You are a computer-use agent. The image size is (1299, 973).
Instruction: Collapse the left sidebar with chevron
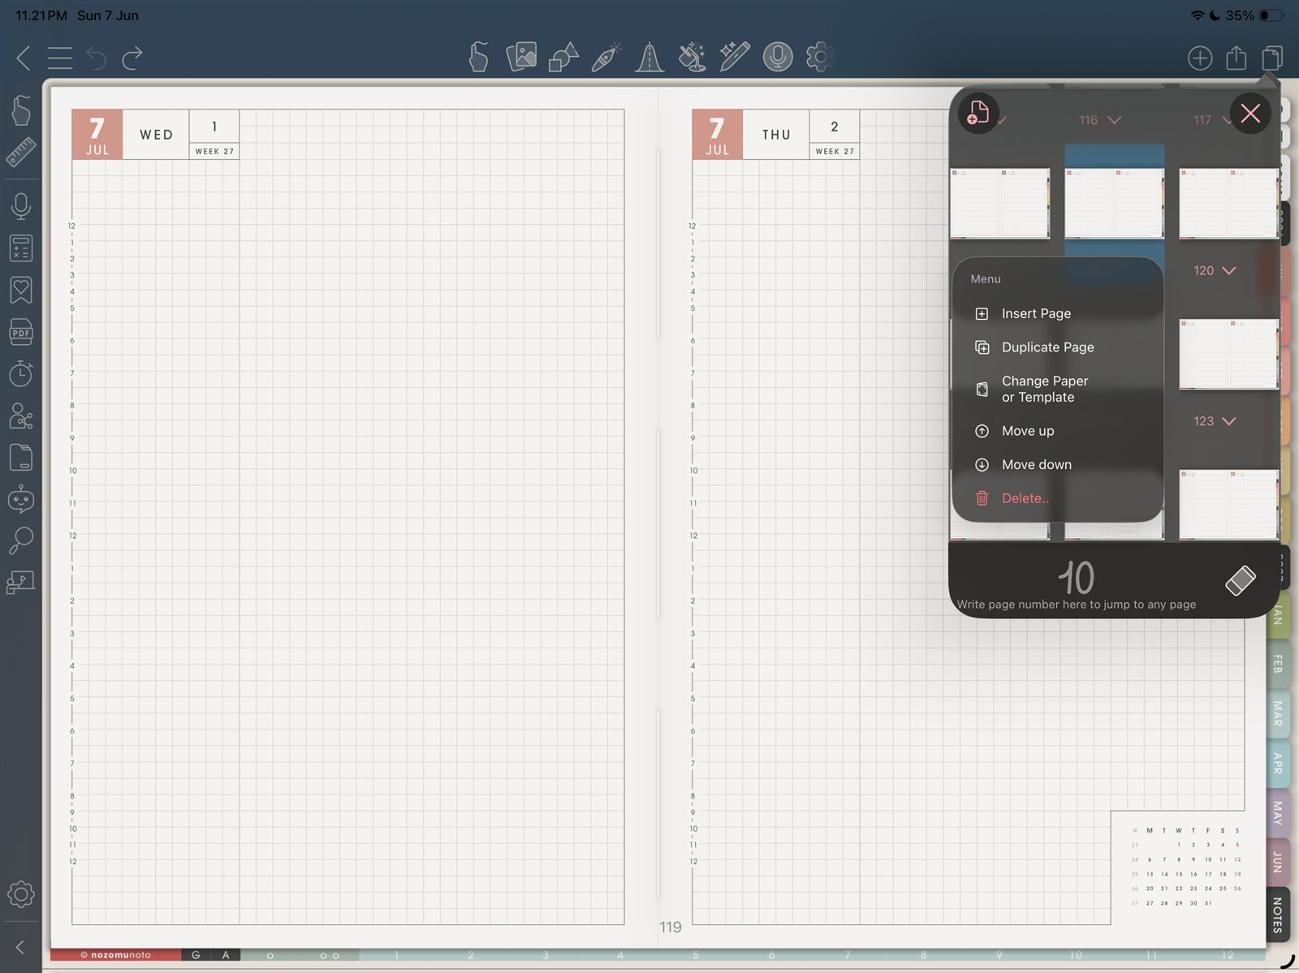(x=20, y=947)
